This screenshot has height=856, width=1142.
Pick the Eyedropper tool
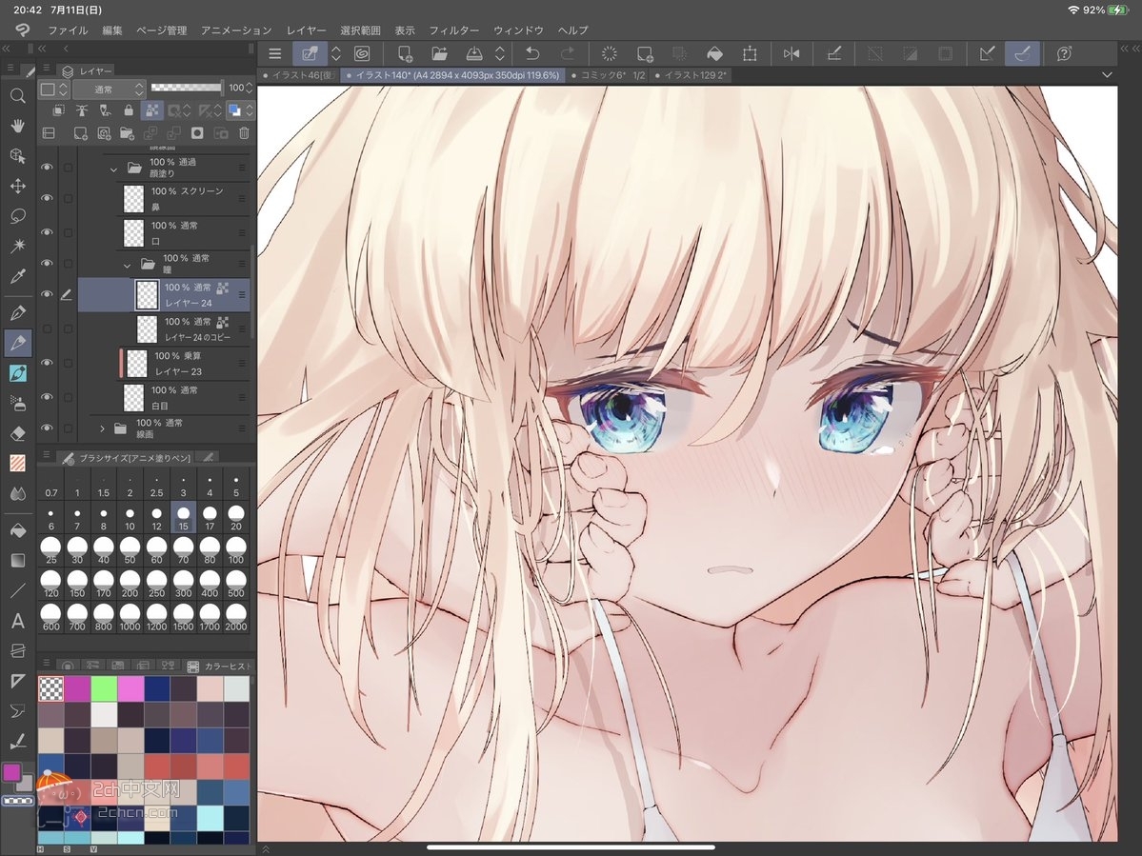tap(17, 277)
